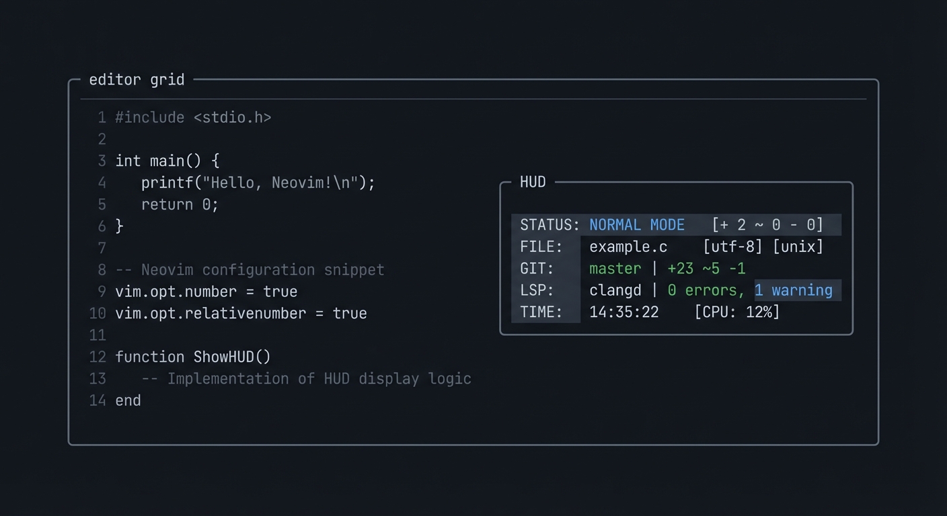Select the 1 warning diagnostic indicator
Image resolution: width=947 pixels, height=516 pixels.
(x=794, y=290)
